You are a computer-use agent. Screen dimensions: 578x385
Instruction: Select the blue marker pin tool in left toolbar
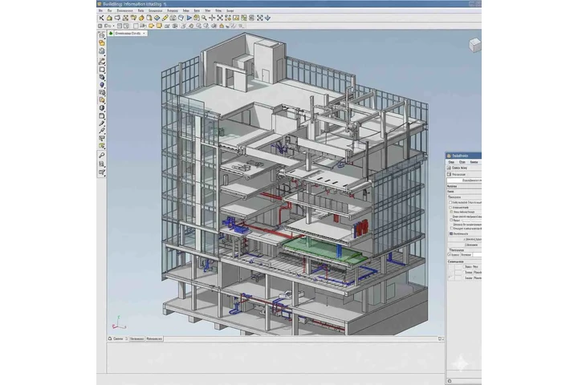pyautogui.click(x=102, y=85)
